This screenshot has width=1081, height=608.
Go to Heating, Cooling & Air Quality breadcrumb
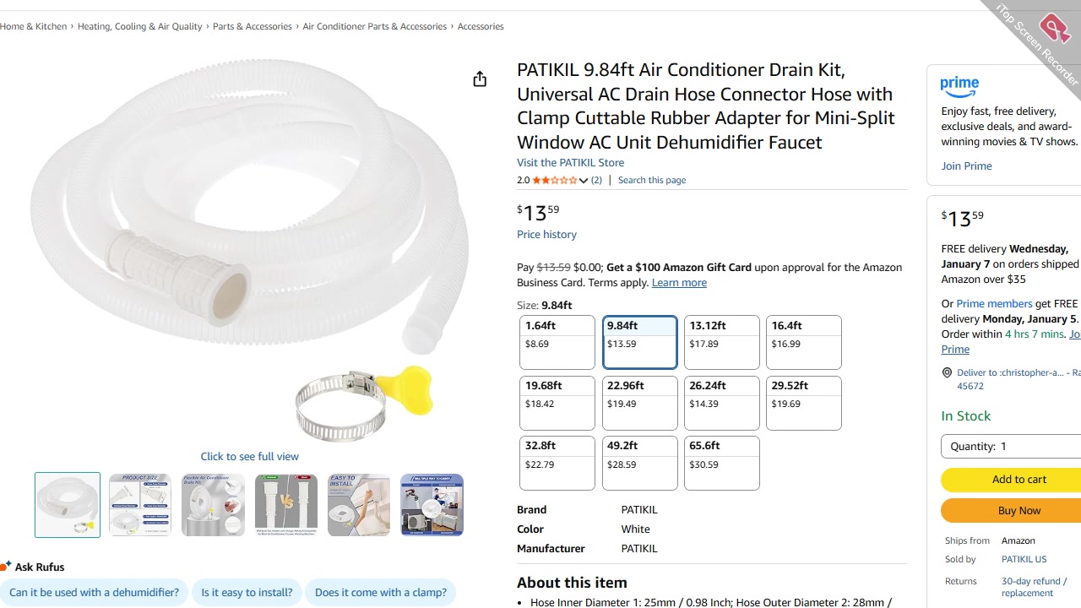coord(139,26)
